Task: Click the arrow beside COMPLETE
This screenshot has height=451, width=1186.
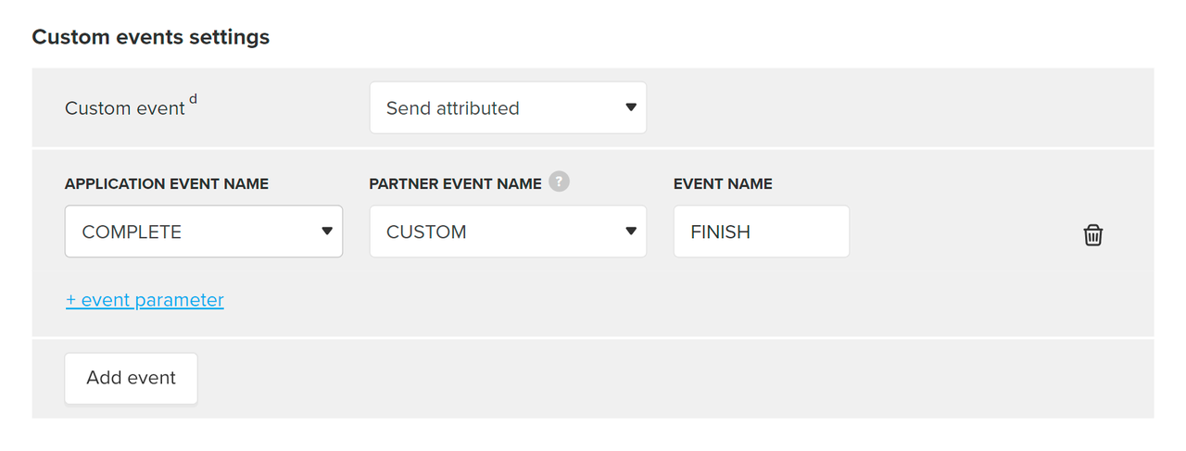Action: pos(327,232)
